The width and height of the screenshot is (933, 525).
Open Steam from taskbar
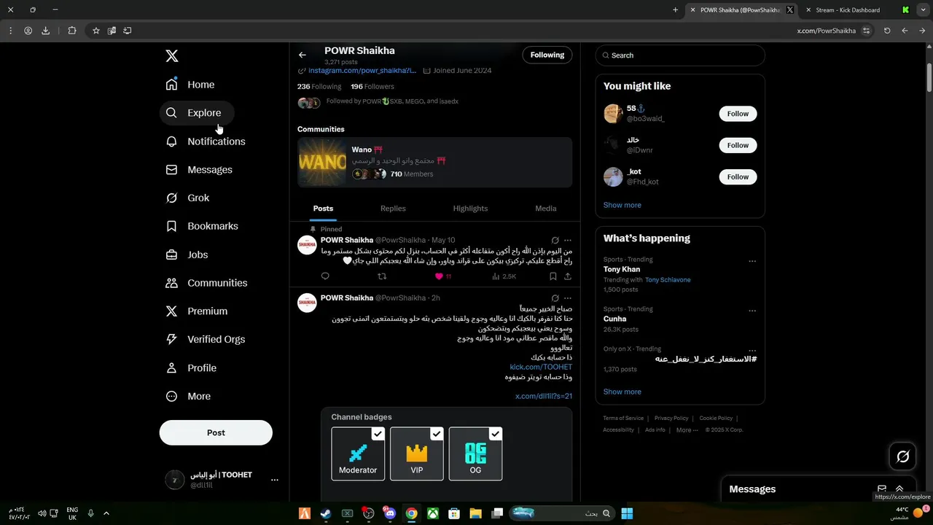[325, 513]
